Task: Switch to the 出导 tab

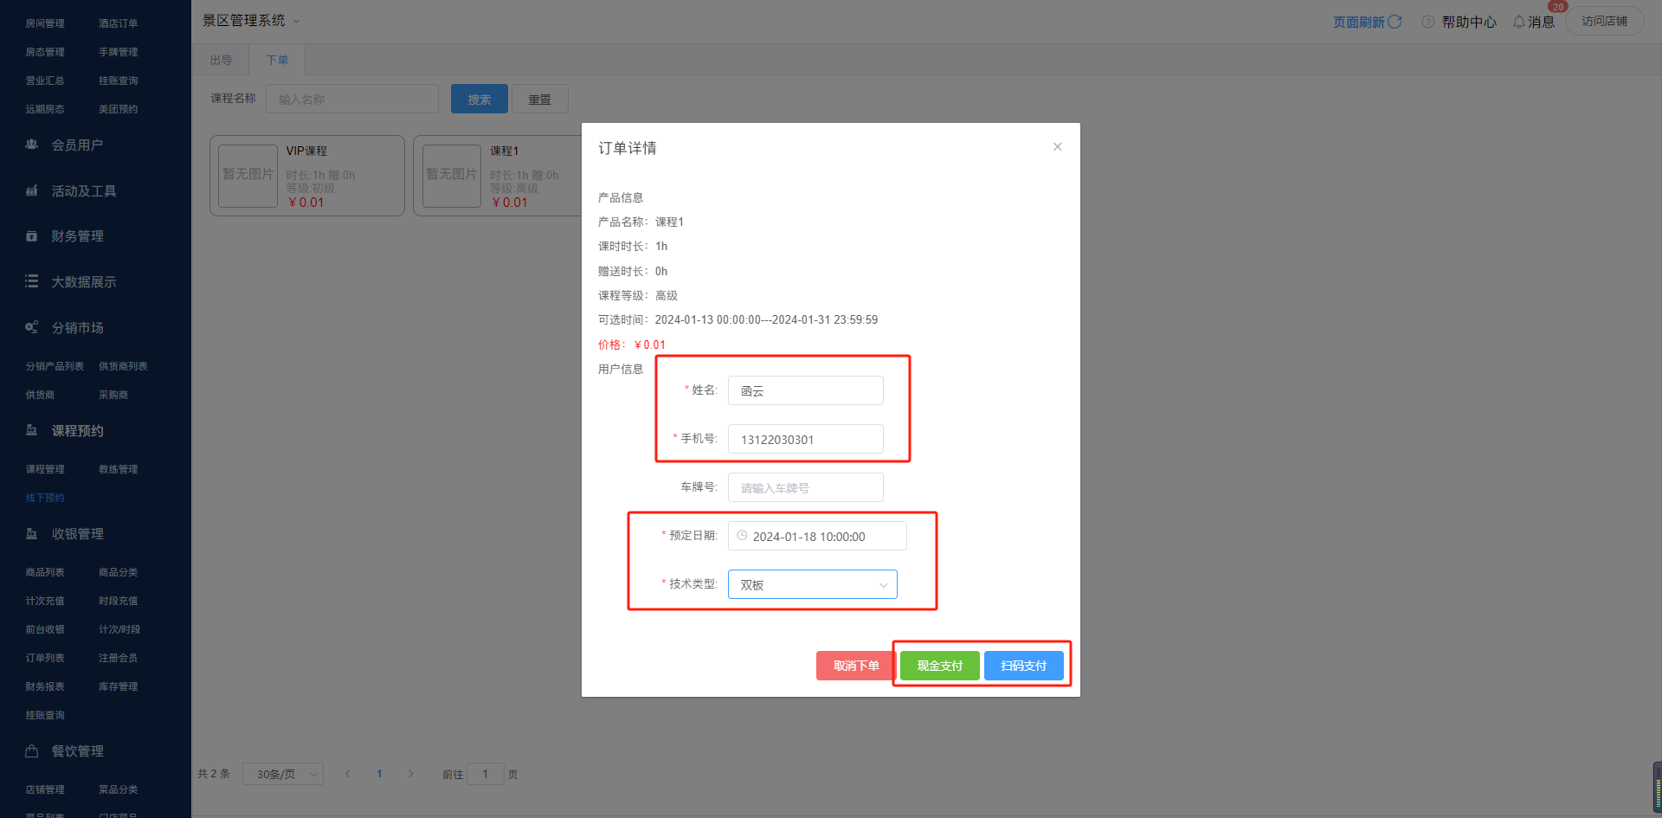Action: pyautogui.click(x=221, y=60)
